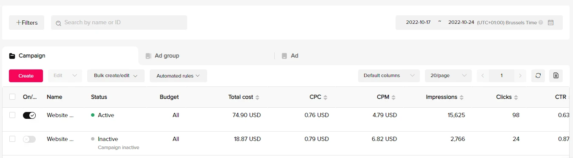
Task: Click the refresh data icon
Action: (538, 76)
